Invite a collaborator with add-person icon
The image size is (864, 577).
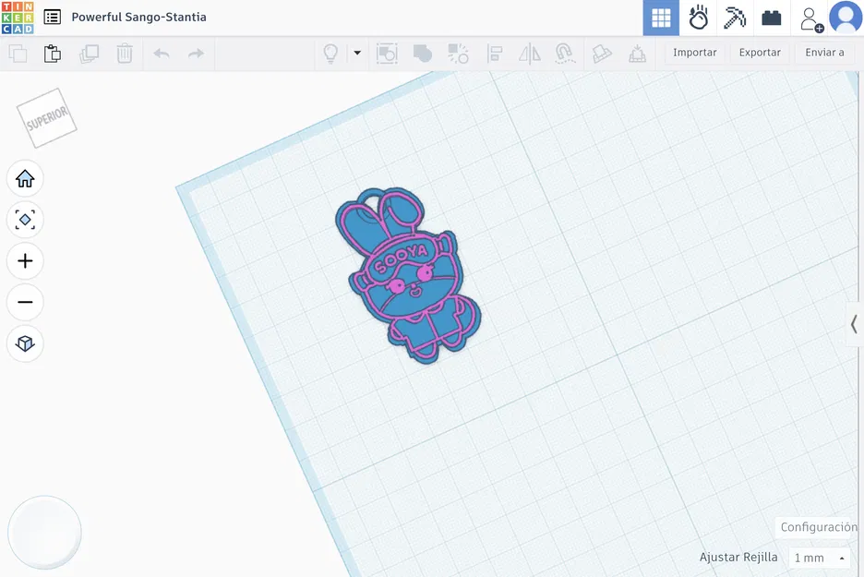pos(811,18)
